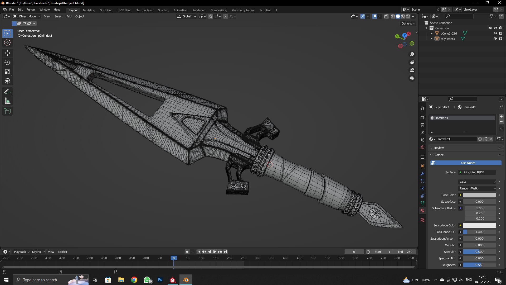Viewport: 506px width, 285px height.
Task: Open the Object Data properties tab
Action: 422,203
